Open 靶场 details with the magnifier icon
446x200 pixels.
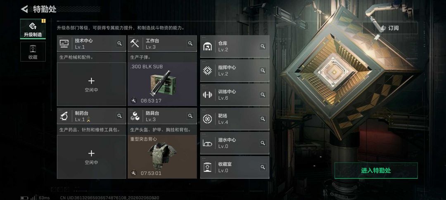[263, 119]
